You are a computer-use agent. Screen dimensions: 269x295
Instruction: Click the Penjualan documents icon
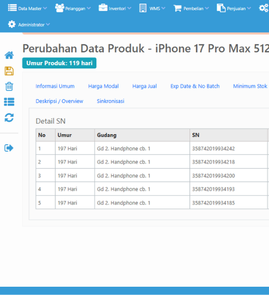point(221,8)
